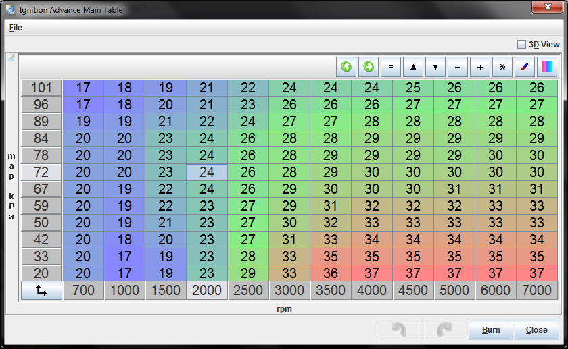Click the asterisk multiply toolbar button

coord(502,67)
